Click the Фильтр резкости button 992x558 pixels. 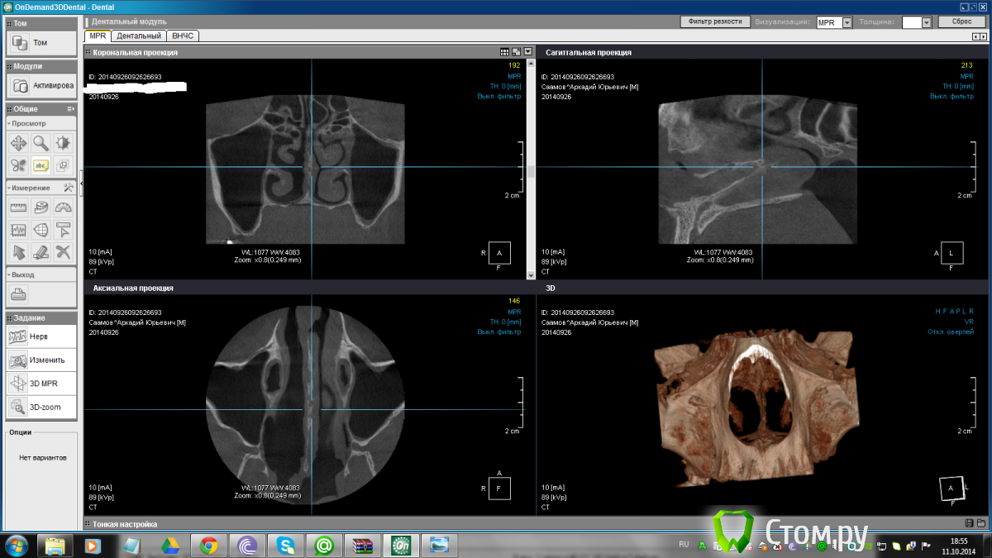pos(715,21)
